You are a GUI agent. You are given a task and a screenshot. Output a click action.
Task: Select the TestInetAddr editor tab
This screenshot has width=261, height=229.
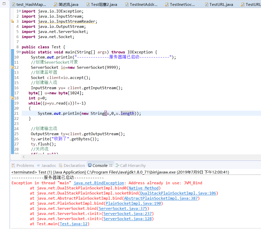tap(141, 5)
